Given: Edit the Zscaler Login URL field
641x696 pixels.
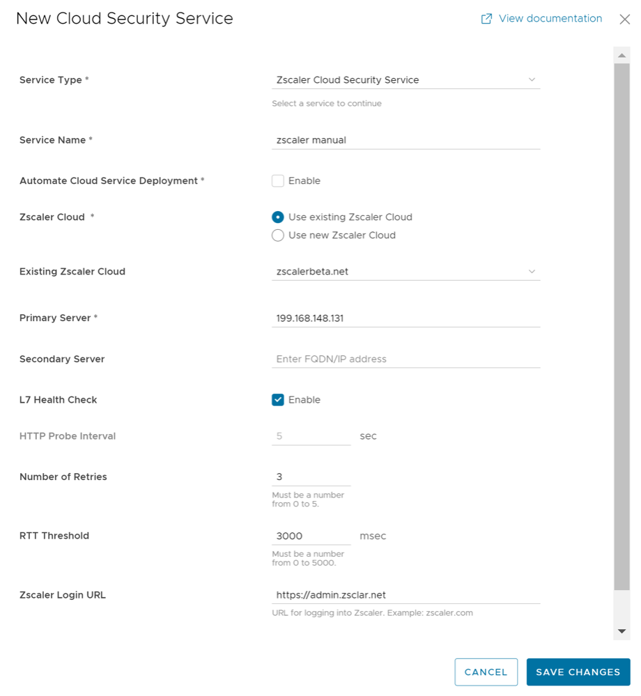Looking at the screenshot, I should click(x=406, y=595).
